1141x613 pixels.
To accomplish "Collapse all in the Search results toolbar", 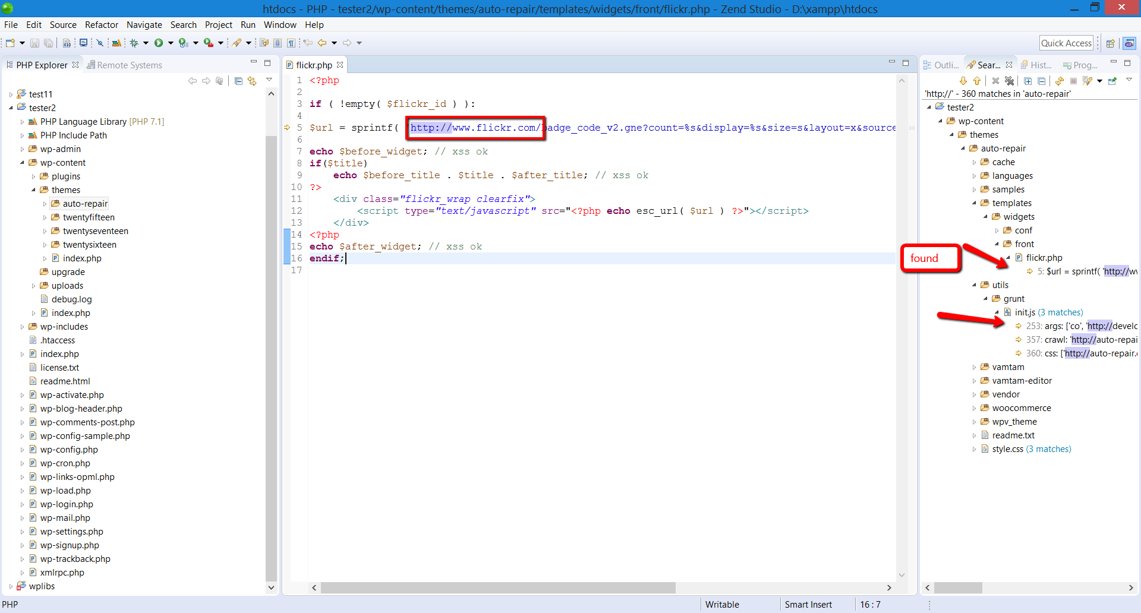I will point(1042,81).
